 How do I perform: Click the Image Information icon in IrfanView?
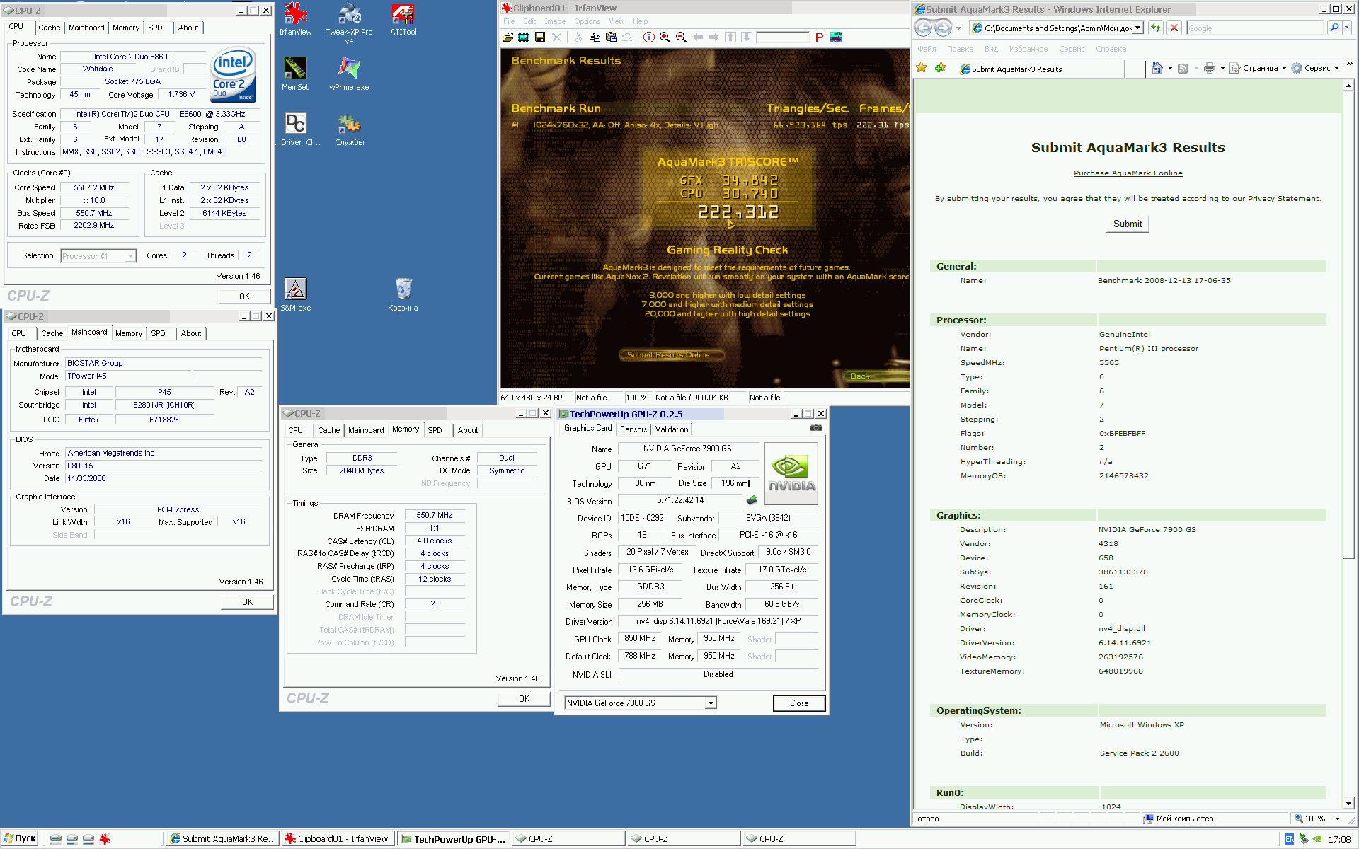click(649, 37)
